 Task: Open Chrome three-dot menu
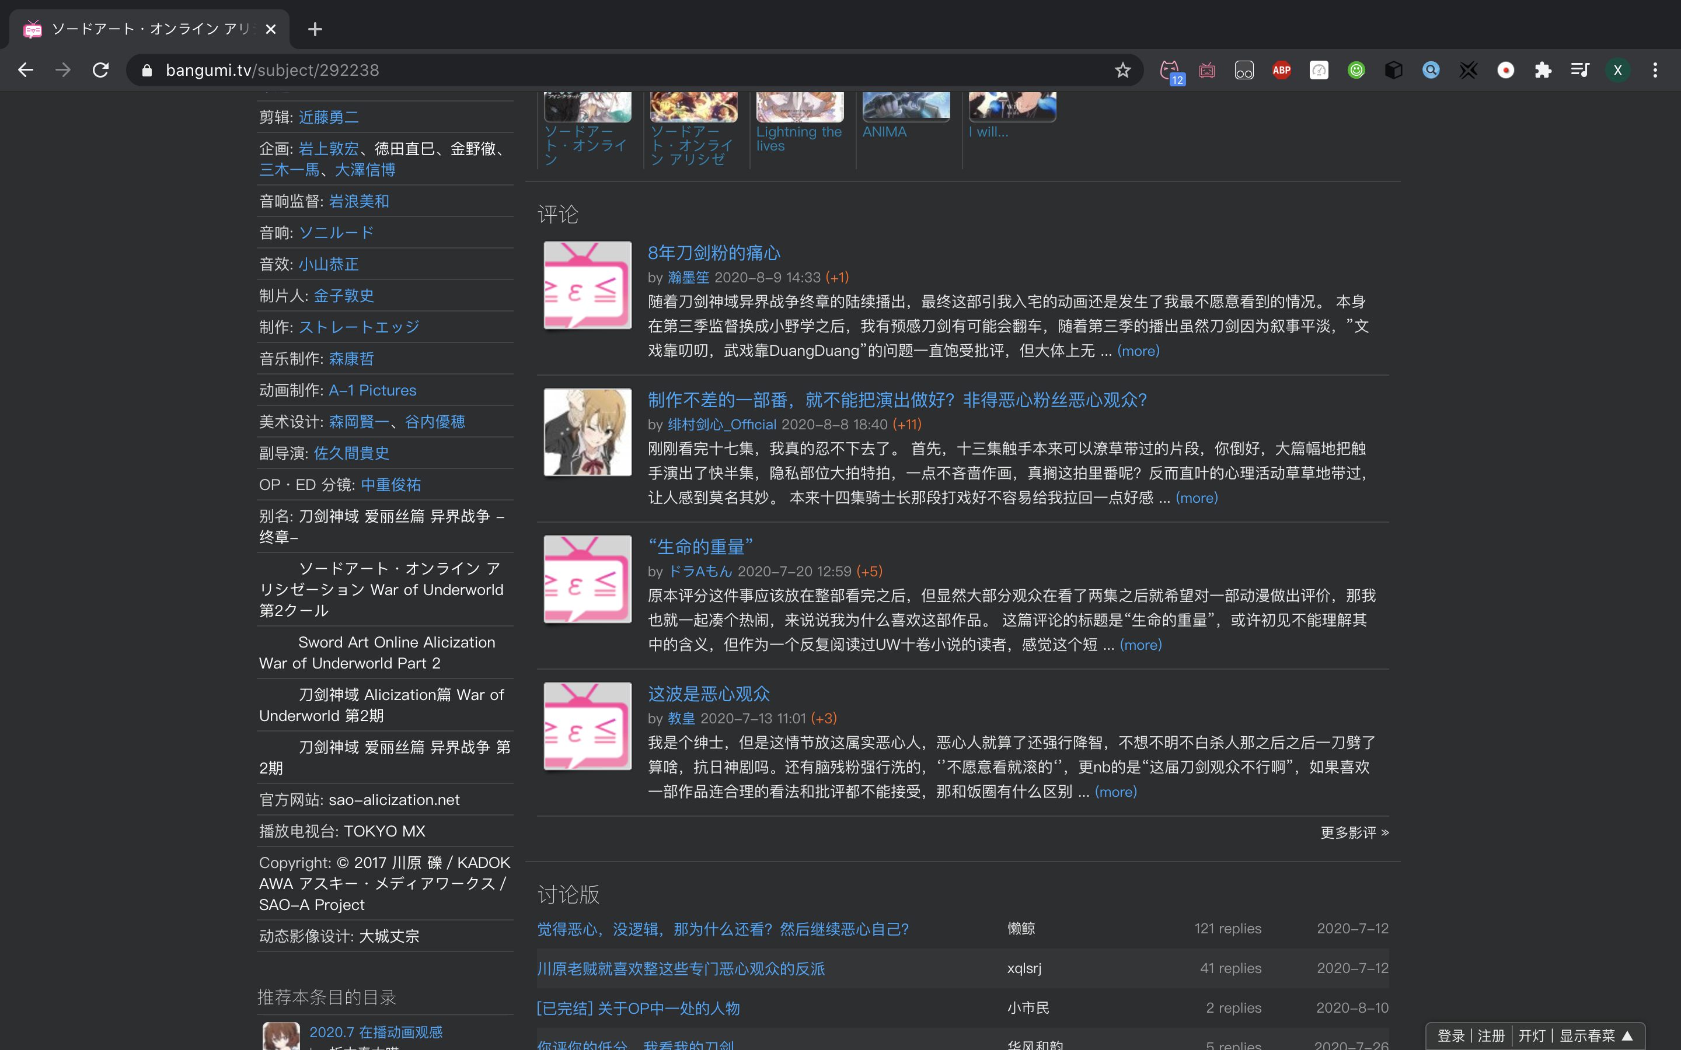pos(1655,70)
